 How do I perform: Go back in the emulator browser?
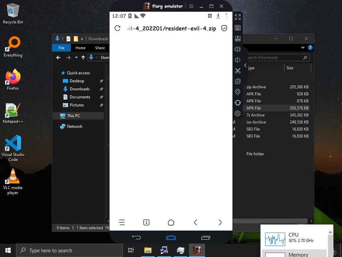(x=195, y=222)
